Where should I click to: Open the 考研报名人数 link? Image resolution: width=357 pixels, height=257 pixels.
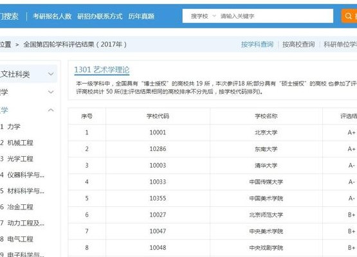[x=52, y=16]
